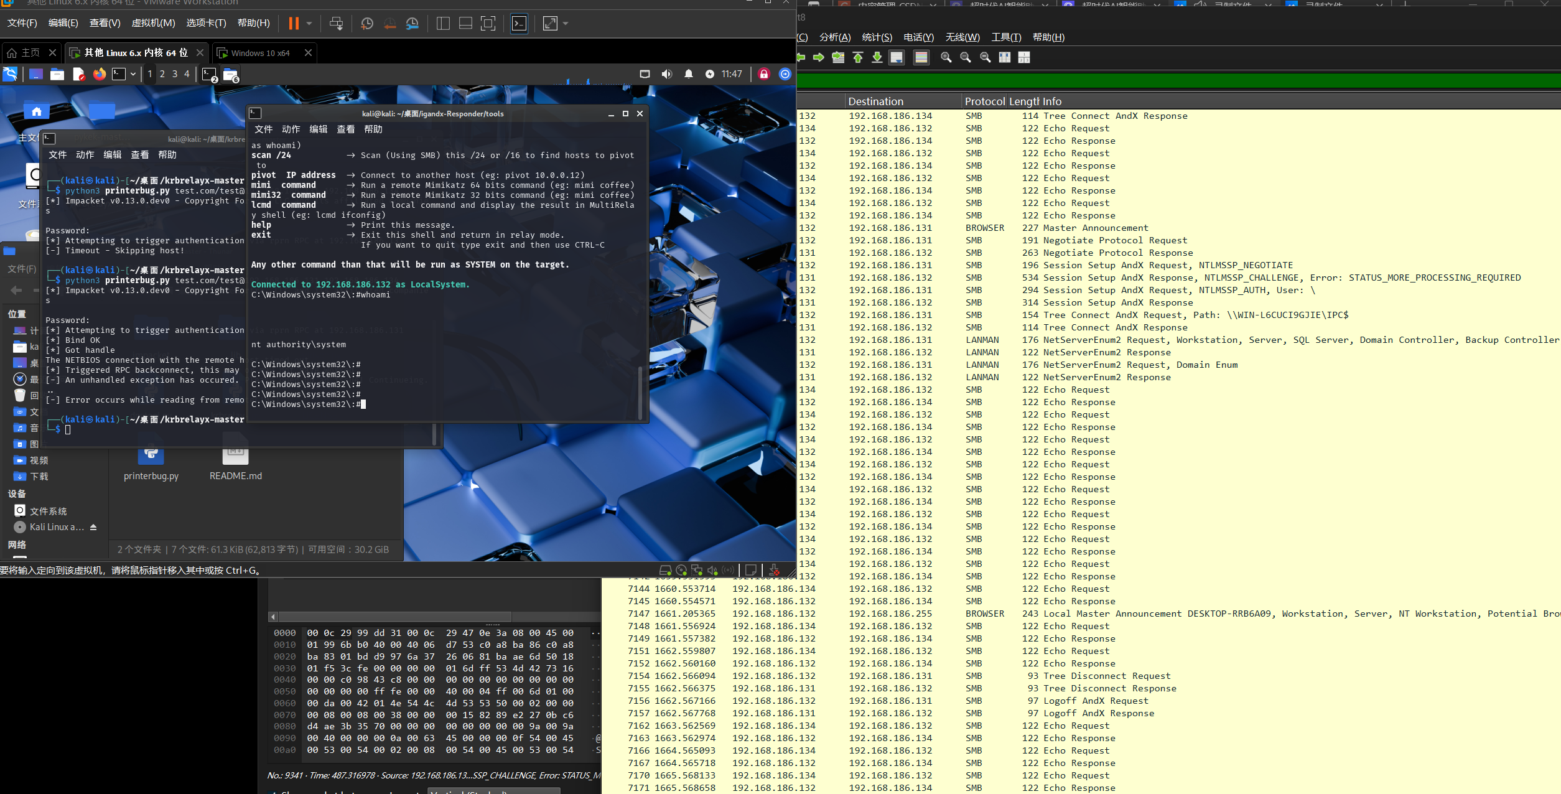This screenshot has width=1561, height=794.
Task: Open dropdown next to VMware pause button
Action: coord(309,24)
